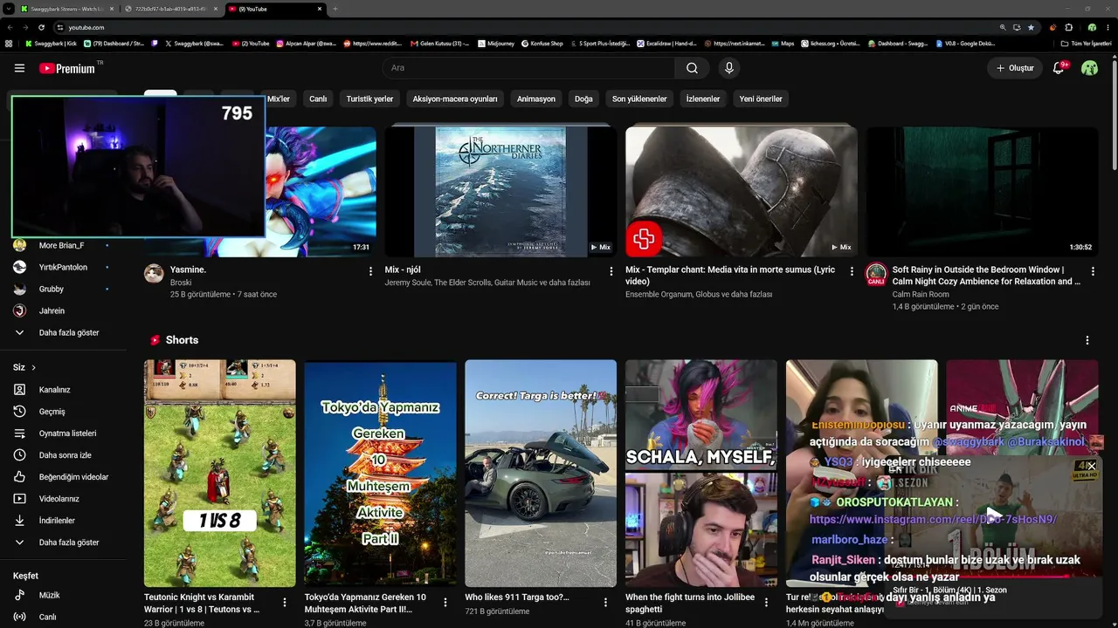Screen dimensions: 1118x628
Task: Open options for the 911 Targa short
Action: click(x=606, y=602)
